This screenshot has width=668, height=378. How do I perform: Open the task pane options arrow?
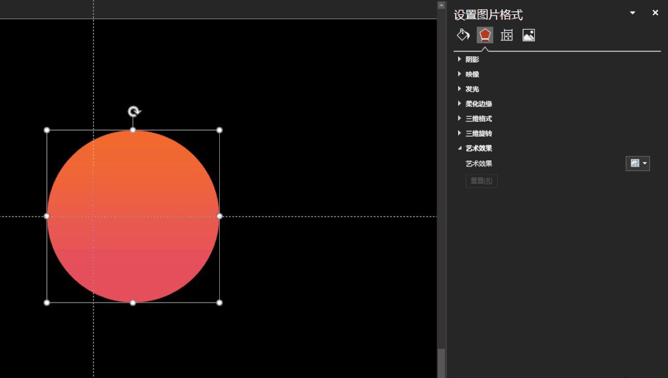pyautogui.click(x=633, y=13)
